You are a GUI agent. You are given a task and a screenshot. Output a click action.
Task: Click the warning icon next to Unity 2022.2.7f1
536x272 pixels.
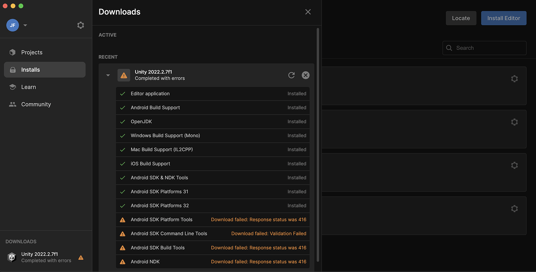[x=124, y=75]
